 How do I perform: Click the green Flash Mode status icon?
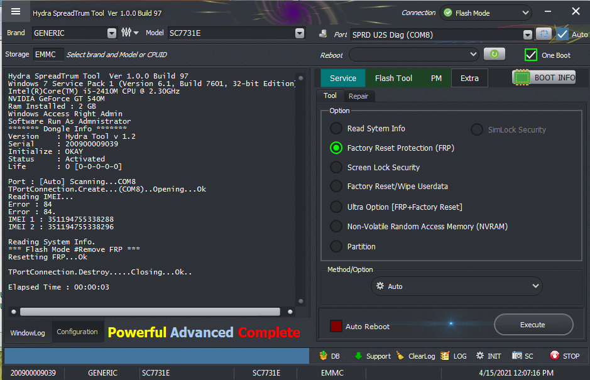(x=448, y=13)
